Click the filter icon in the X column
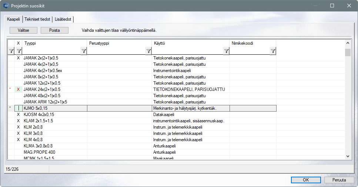The image size is (358, 187). tap(18, 51)
